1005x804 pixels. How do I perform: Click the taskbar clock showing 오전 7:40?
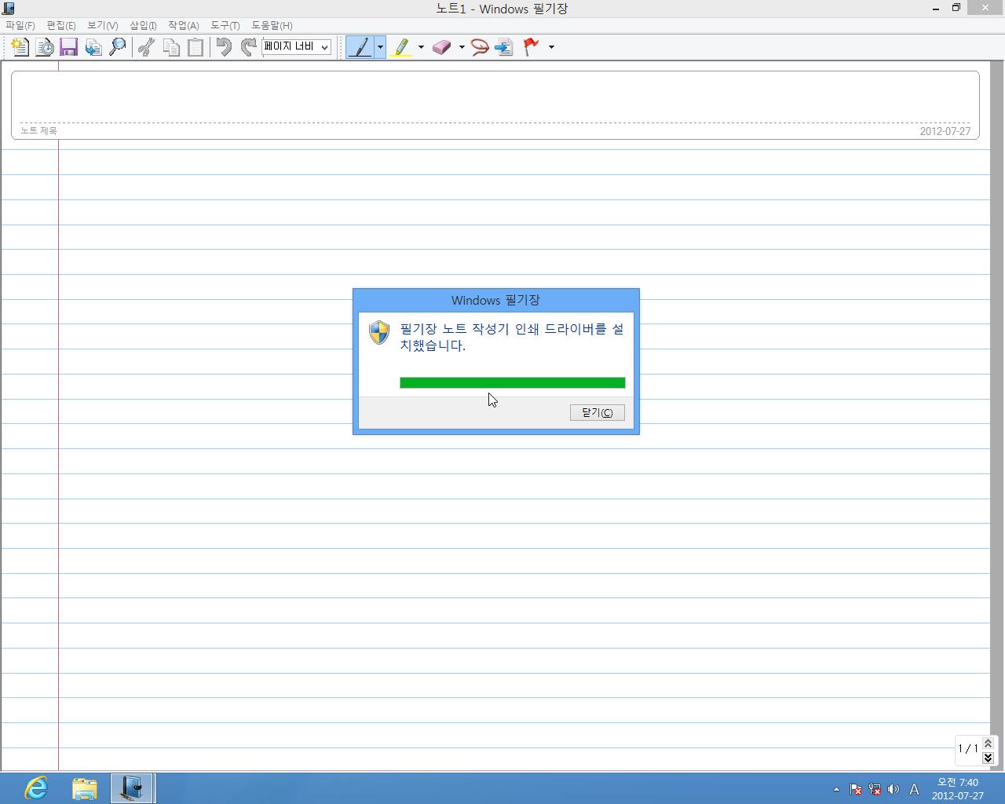(x=958, y=788)
